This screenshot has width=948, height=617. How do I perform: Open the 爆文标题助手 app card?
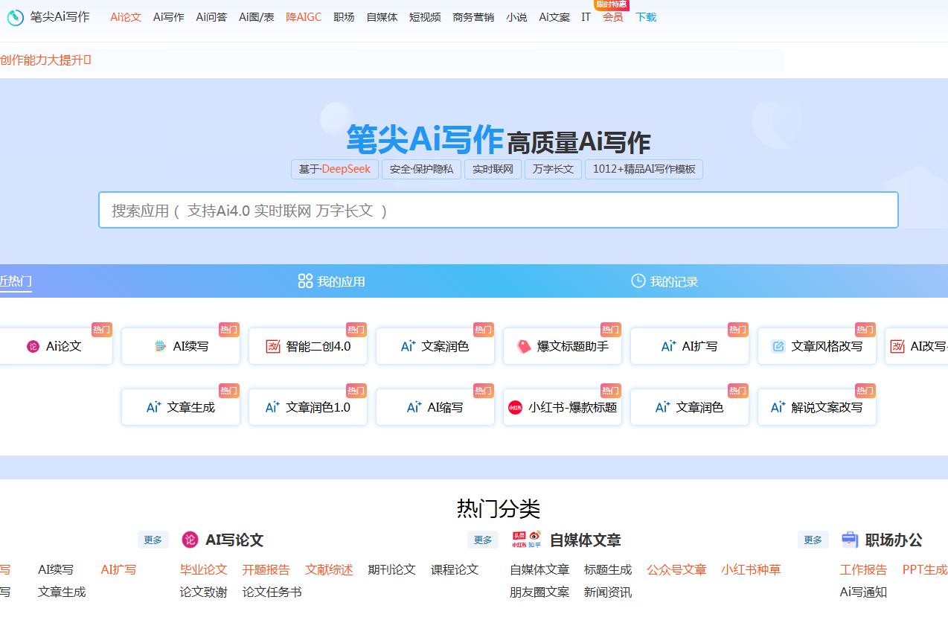[563, 346]
